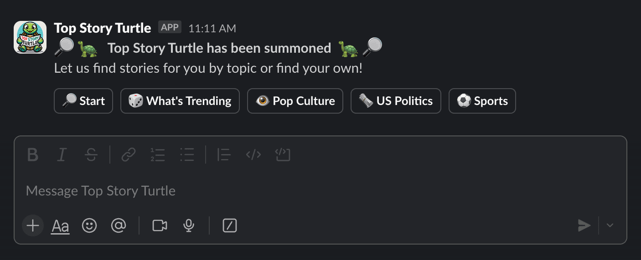Add a blockquote to the message
The image size is (641, 260).
pos(224,155)
